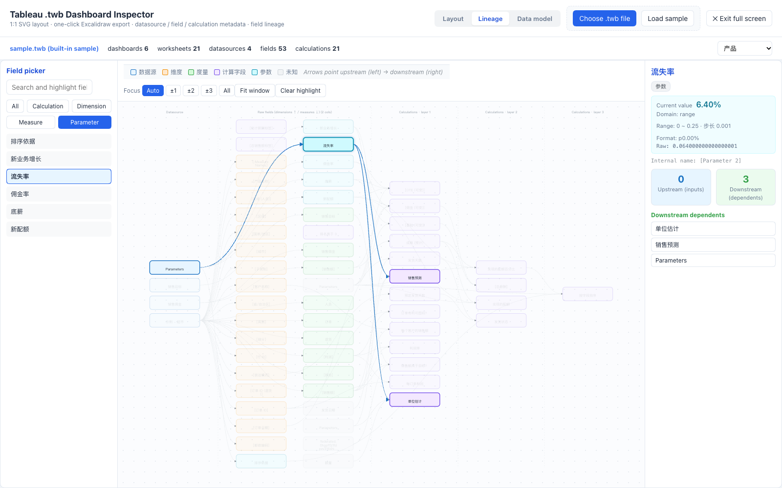Set focus to All
This screenshot has width=782, height=488.
point(227,91)
